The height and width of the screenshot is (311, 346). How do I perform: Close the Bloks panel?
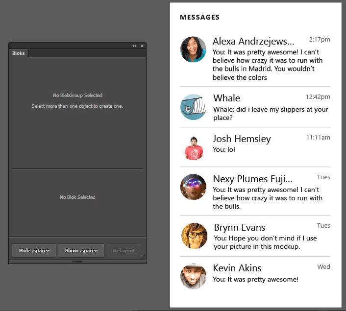[x=142, y=46]
